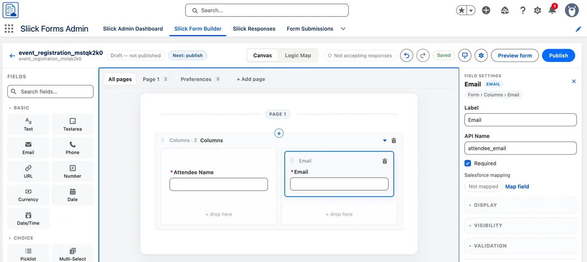Open the Form Submissions tab
This screenshot has width=587, height=262.
tap(310, 29)
